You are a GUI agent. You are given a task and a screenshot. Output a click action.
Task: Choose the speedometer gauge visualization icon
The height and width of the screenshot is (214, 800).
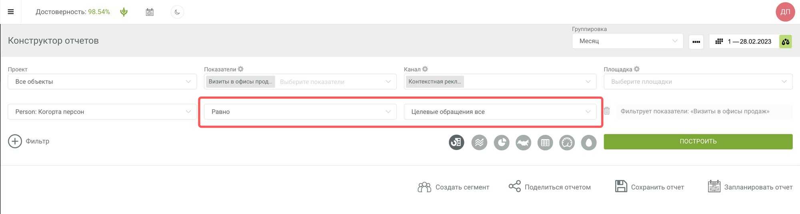pyautogui.click(x=567, y=142)
